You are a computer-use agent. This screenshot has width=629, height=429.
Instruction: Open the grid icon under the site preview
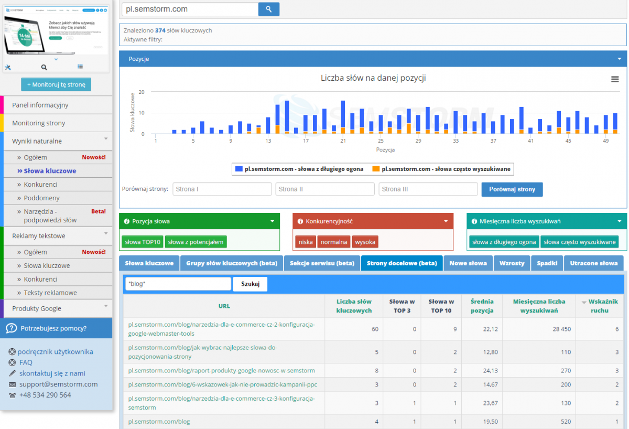click(80, 67)
